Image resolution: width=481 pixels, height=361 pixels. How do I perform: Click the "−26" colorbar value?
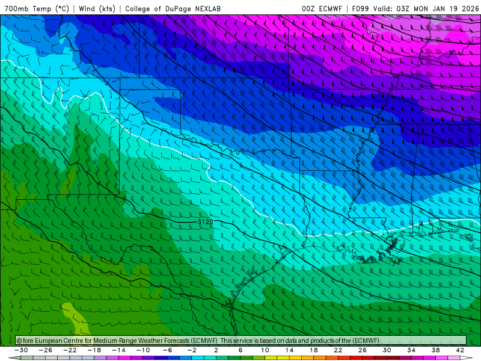[x=46, y=350]
